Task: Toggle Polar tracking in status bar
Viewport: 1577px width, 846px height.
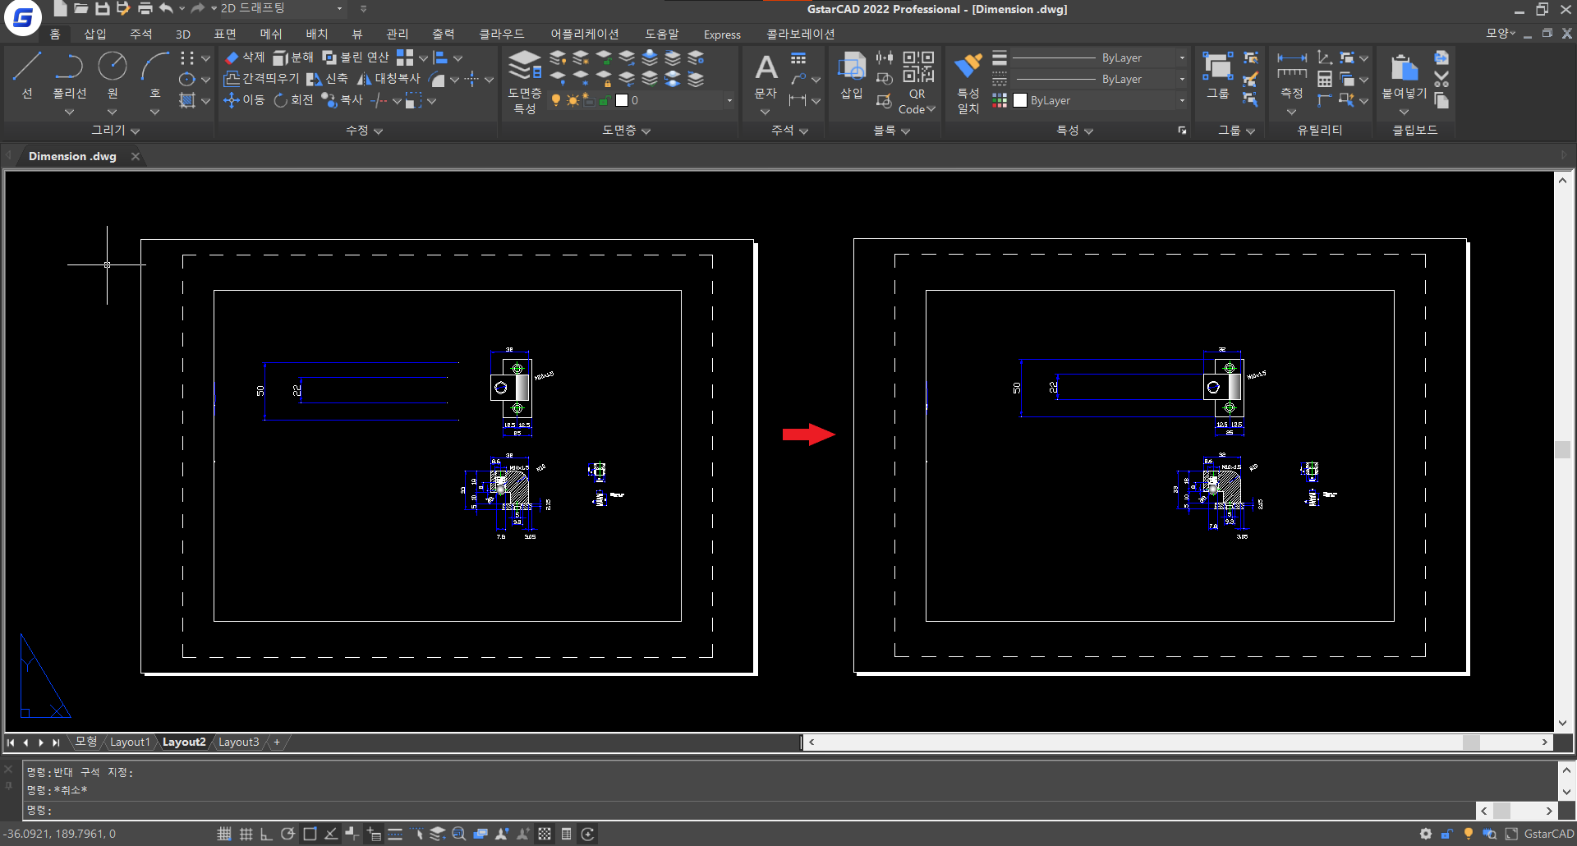Action: pos(288,834)
